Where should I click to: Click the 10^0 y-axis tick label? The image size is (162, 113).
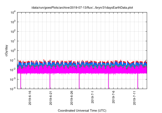tap(13, 50)
